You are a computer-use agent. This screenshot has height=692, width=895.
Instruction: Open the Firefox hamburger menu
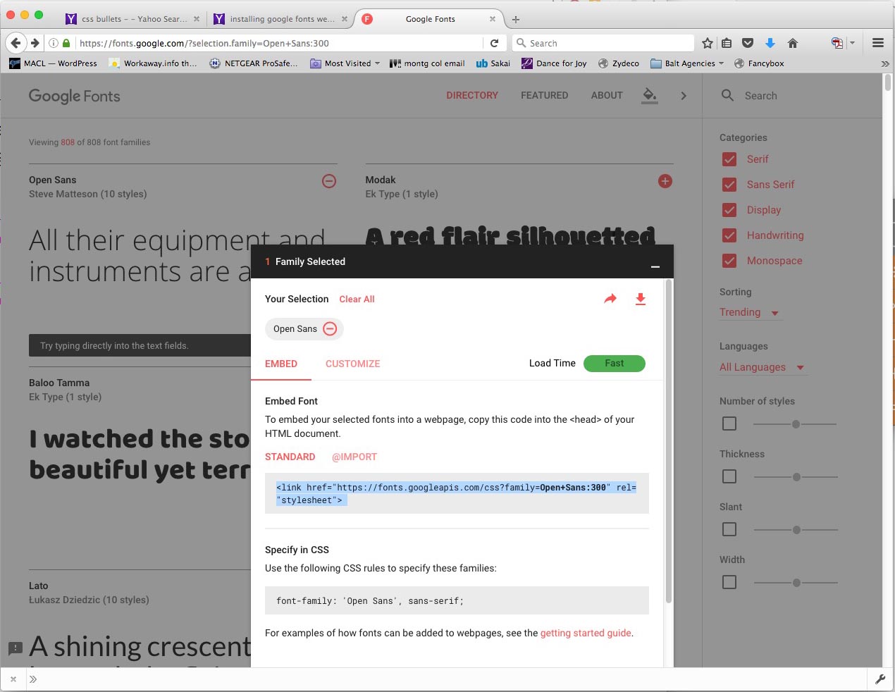(x=878, y=43)
